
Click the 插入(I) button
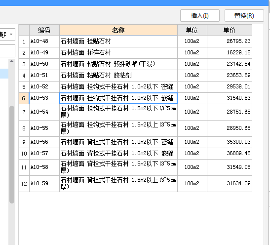200,16
